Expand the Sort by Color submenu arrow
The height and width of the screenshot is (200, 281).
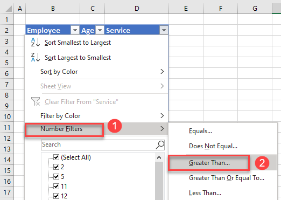[162, 72]
